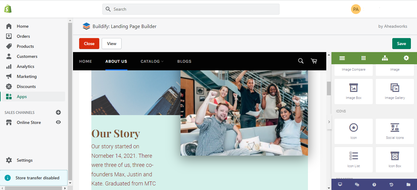Open help question mark icon
Image resolution: width=417 pixels, height=190 pixels.
click(374, 185)
